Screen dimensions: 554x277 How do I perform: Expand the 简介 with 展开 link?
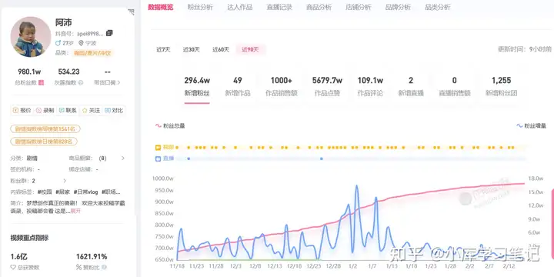click(75, 211)
